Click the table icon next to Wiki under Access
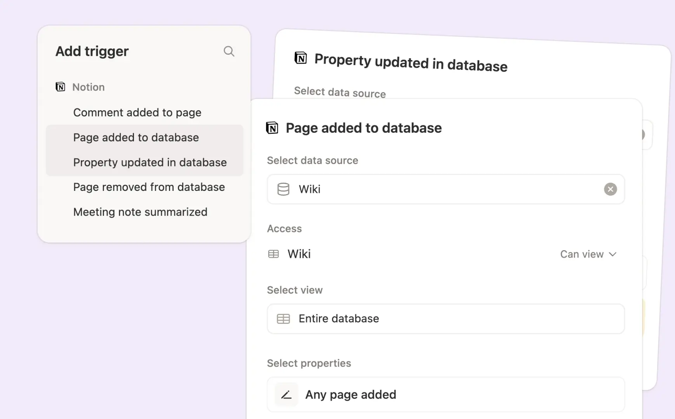This screenshot has height=419, width=675. pyautogui.click(x=273, y=254)
